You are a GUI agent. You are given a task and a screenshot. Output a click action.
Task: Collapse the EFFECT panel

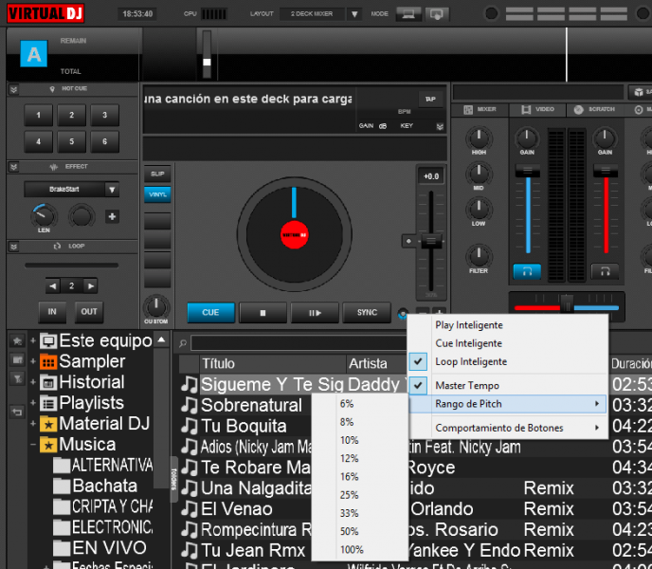pyautogui.click(x=13, y=167)
